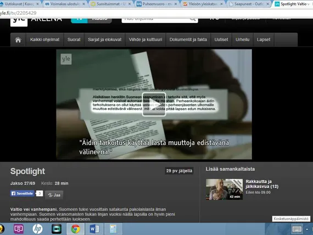Viewport: 313px width, 235px height.
Task: Open Rakkautta ja jälkikasvua (12) link
Action: [x=262, y=184]
